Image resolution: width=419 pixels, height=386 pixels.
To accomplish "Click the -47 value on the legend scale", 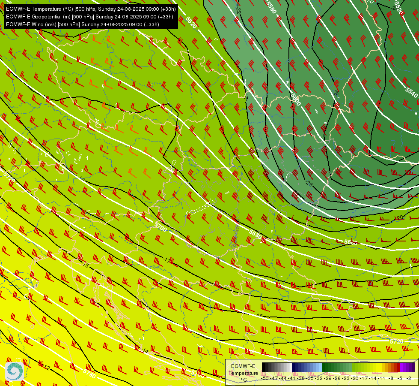I will 274,378.
